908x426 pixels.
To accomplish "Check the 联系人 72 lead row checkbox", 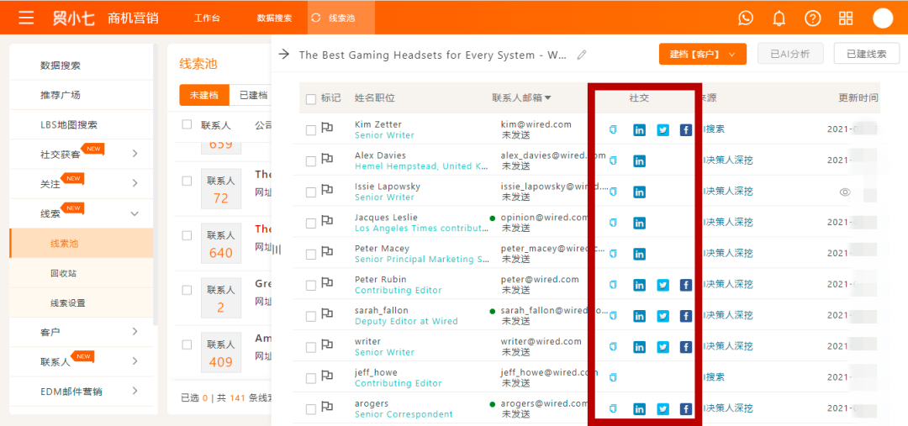I will coord(187,181).
